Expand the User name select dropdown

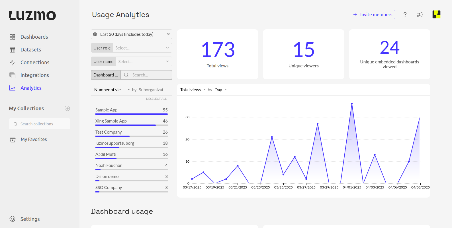[144, 61]
